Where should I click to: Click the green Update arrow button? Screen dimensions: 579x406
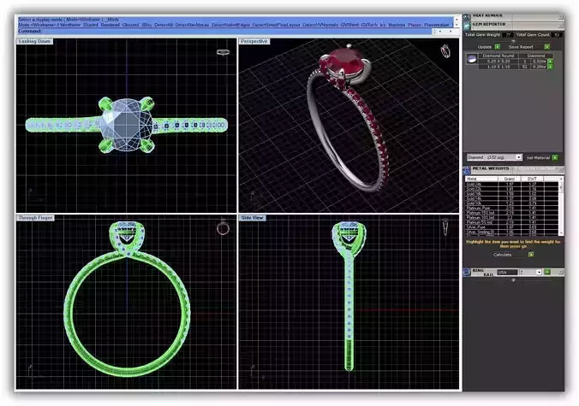pyautogui.click(x=498, y=47)
